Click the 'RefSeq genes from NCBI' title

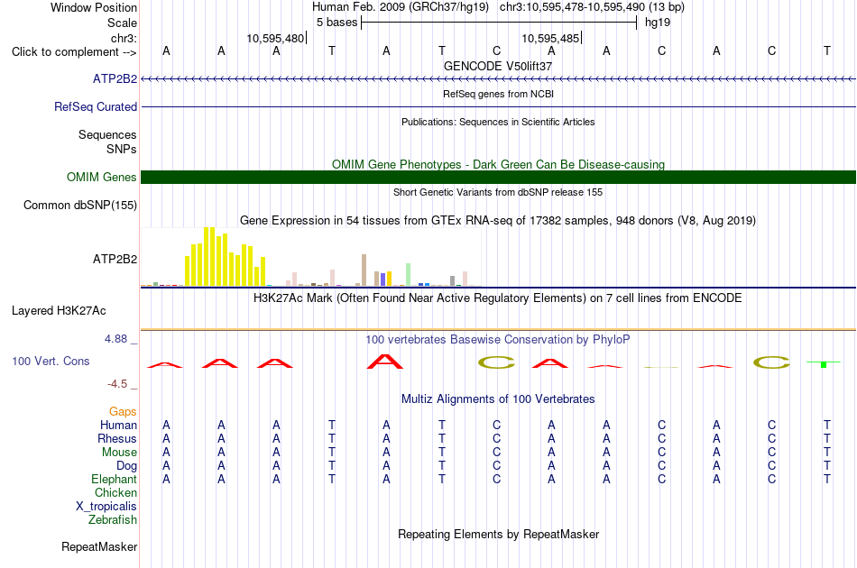coord(498,94)
